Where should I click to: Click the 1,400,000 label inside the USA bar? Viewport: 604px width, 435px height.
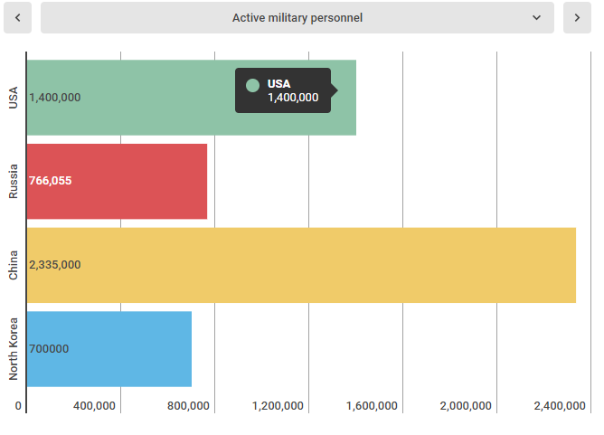click(x=55, y=98)
